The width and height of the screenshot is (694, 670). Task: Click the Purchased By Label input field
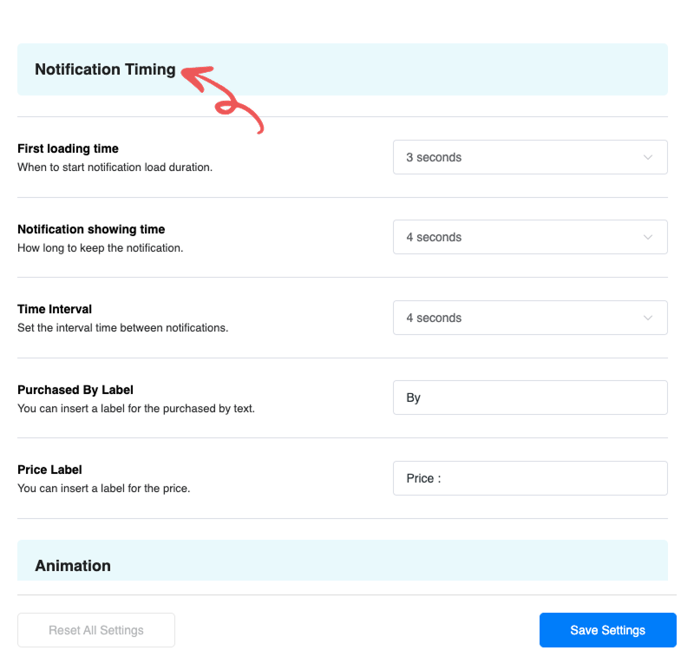[530, 397]
